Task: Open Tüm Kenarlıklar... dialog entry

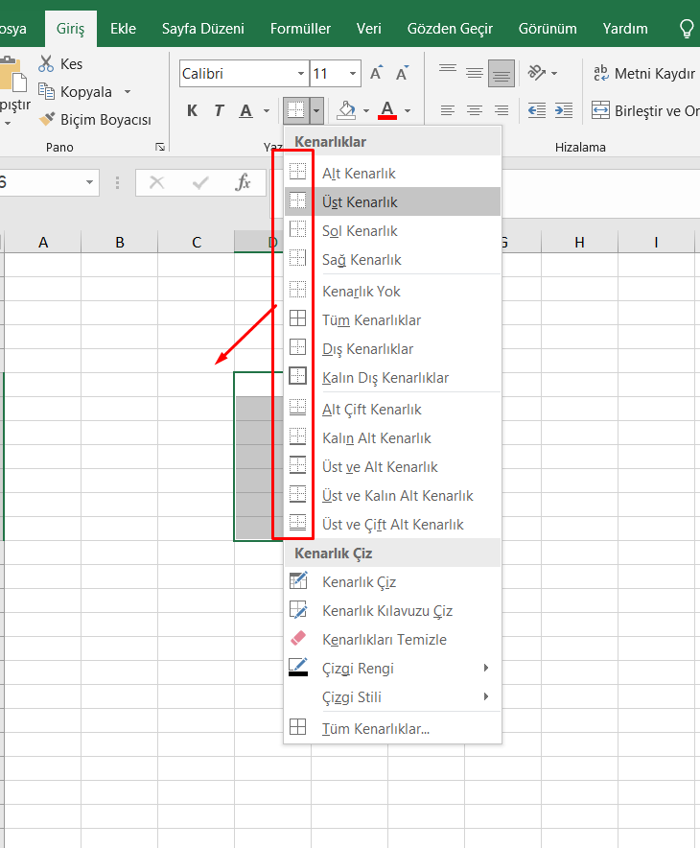Action: pos(392,728)
